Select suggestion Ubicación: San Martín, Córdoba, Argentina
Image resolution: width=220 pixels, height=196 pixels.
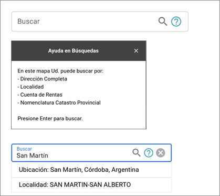tap(91, 170)
